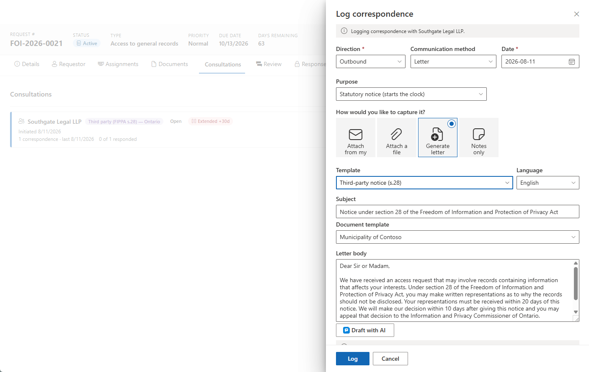Choose the Notes only capture option
This screenshot has height=372, width=589.
click(x=479, y=138)
